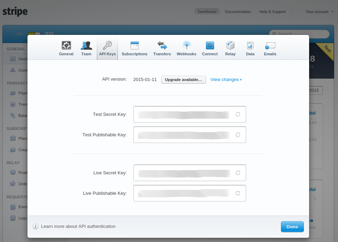Click the Test Publishable Key field

click(190, 135)
